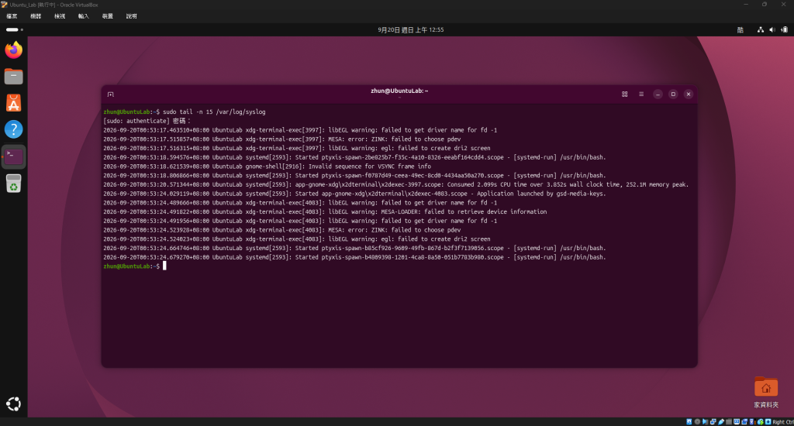Click the network icon in Ubuntu top bar

pos(760,30)
